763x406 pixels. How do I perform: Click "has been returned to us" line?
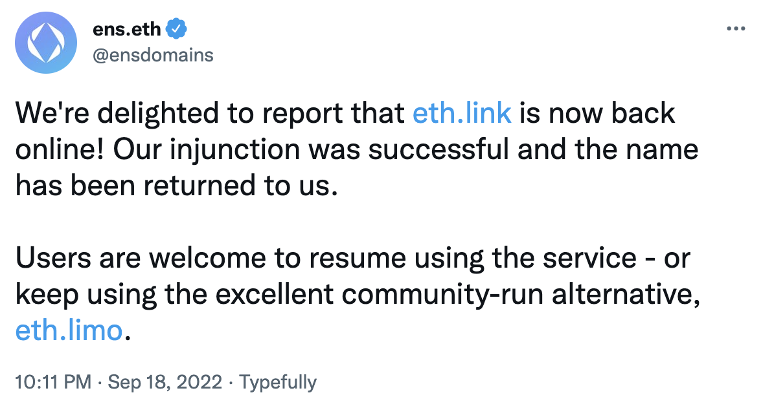coord(177,186)
